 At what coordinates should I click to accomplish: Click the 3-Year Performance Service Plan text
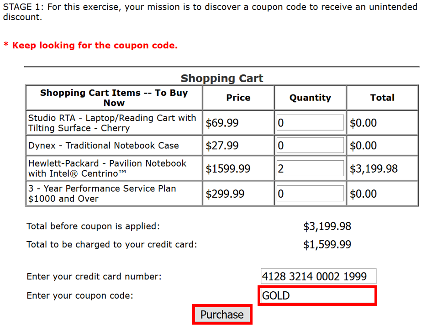coord(102,194)
